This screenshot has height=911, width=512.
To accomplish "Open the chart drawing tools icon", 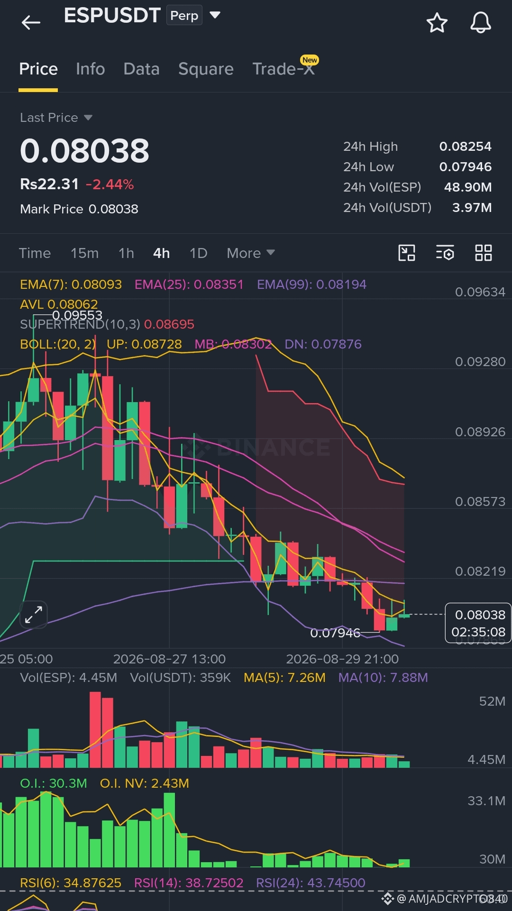I will point(407,253).
